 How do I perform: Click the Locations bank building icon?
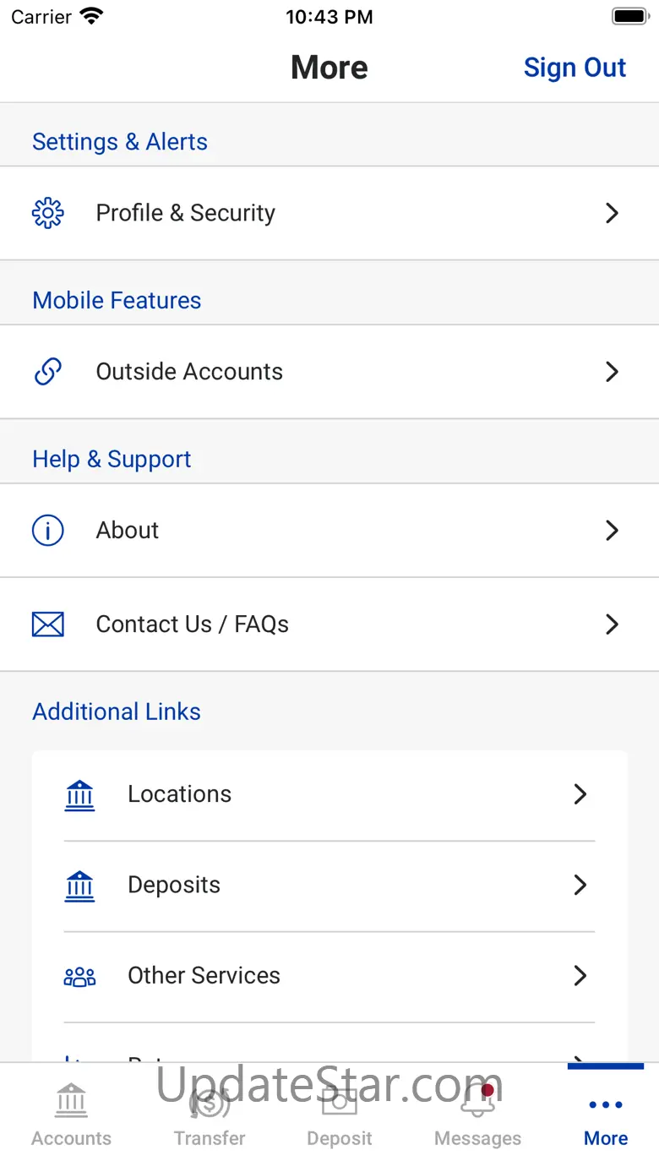(80, 794)
